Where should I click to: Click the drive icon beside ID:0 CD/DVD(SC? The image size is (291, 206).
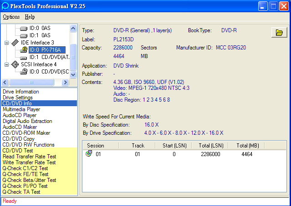(24, 72)
